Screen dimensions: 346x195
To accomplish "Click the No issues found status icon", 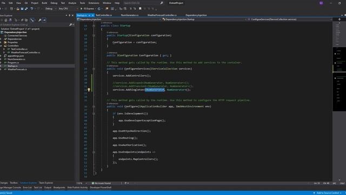I will pos(93,183).
